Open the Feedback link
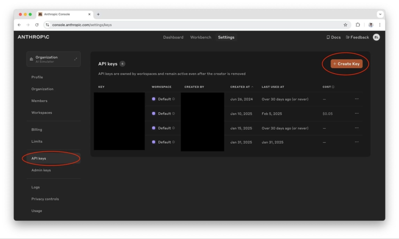This screenshot has height=239, width=399. point(357,37)
